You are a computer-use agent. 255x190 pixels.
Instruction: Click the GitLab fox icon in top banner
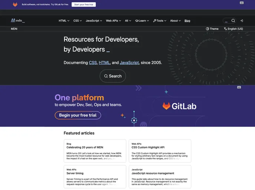tap(15, 4)
